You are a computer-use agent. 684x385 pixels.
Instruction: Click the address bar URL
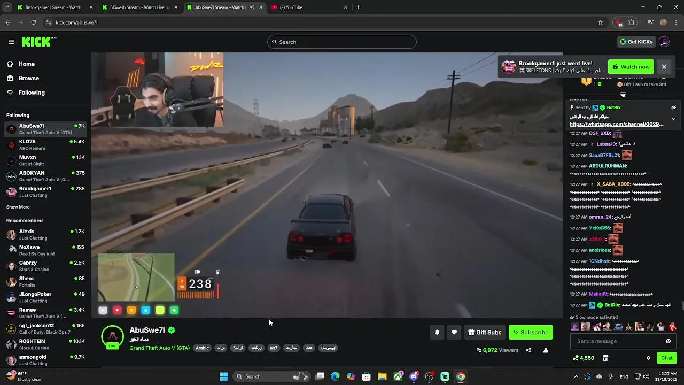tap(76, 22)
